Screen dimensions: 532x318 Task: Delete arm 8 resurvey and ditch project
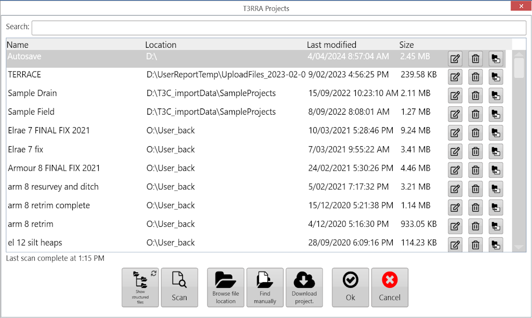coord(475,189)
